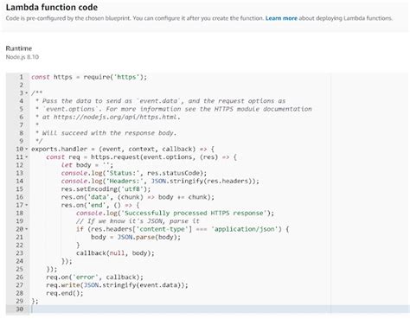Click 'Pass the data to send' comment line
The image size is (410, 319).
(x=161, y=101)
